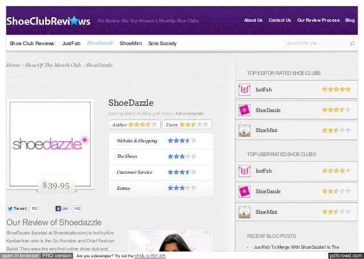The width and height of the screenshot is (364, 259).
Task: Open Shoe Of The Month Club breadcrumb
Action: 53,65
